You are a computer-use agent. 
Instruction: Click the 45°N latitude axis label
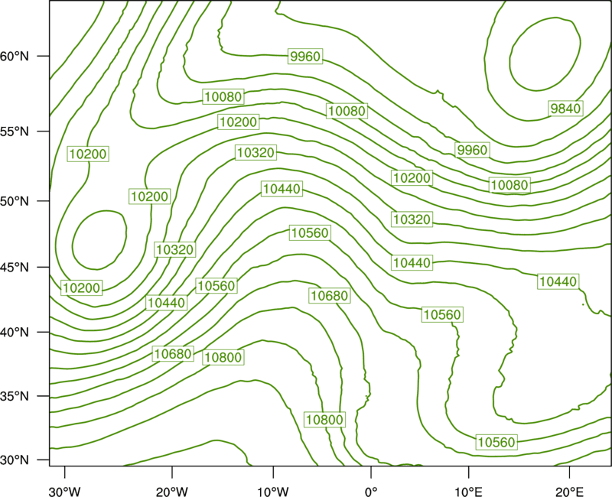tap(15, 267)
